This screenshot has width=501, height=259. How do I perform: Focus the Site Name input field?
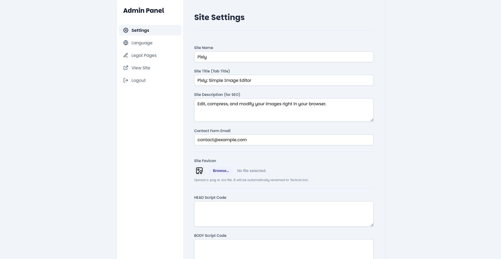tap(284, 57)
